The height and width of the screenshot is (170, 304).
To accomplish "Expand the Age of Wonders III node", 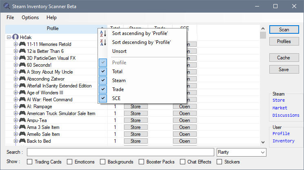I will pyautogui.click(x=16, y=93).
